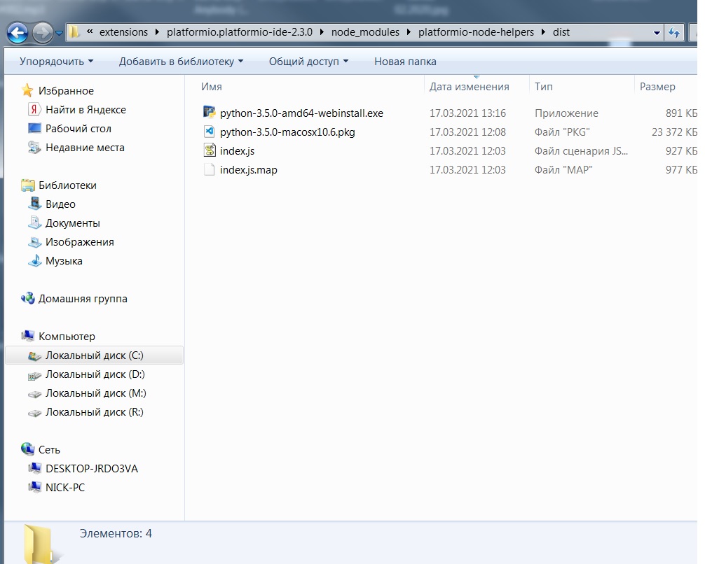Select file python-3.5.0-amd64-webinstall.exe by name
Image resolution: width=705 pixels, height=564 pixels.
[x=302, y=113]
